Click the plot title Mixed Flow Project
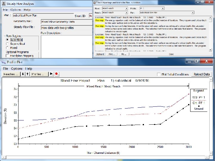The height and width of the screenshot is (161, 215). (x=75, y=80)
